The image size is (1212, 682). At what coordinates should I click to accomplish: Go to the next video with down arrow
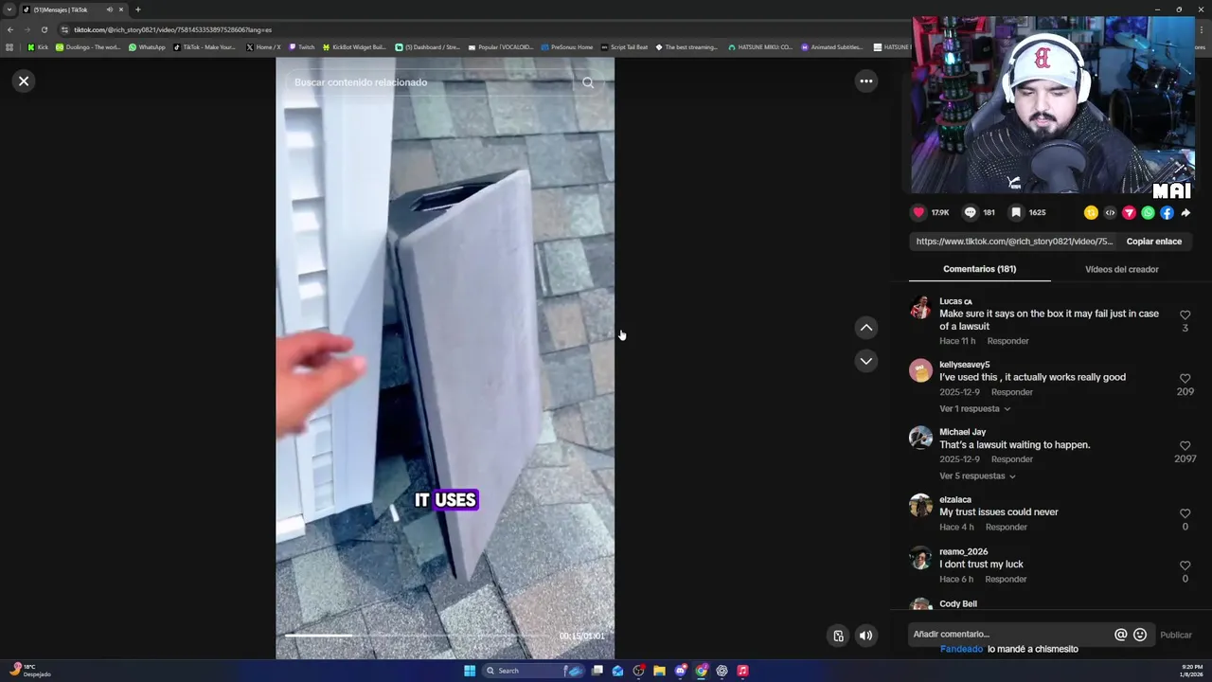(865, 361)
